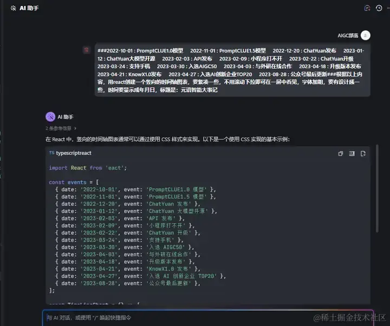Click the 'KnowX1.0 发布' event string
Screen dimensions: 390x326
click(168, 269)
